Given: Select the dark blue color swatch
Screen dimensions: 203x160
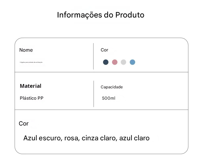Looking at the screenshot, I should click(106, 62).
